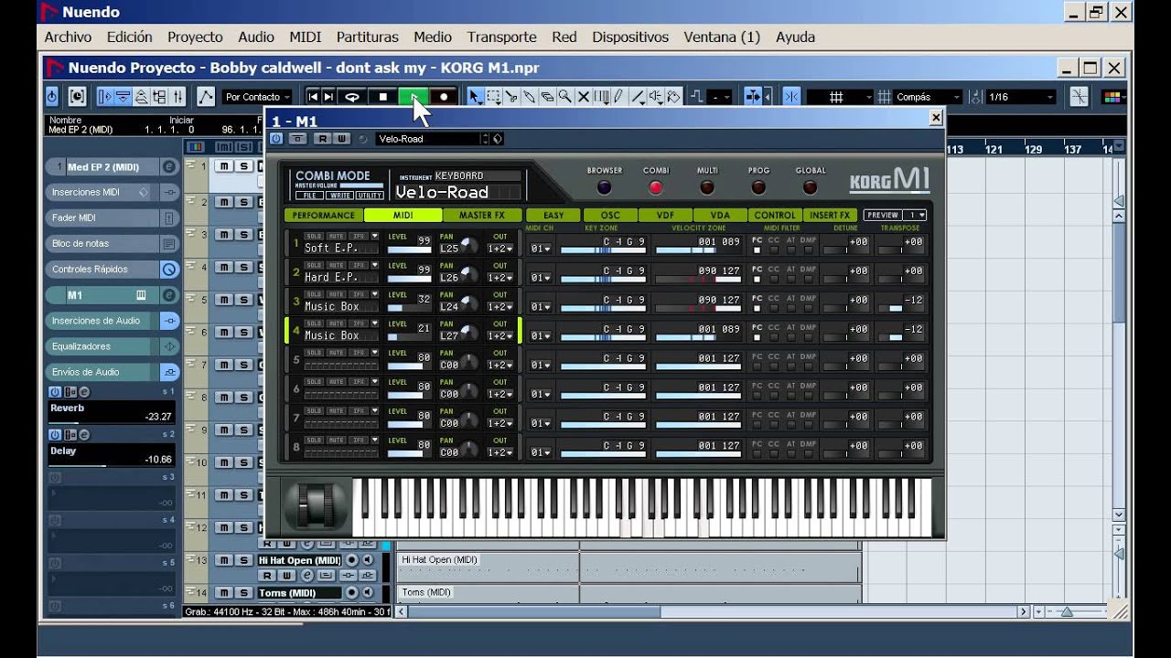Toggle Read automation R on M1 window

(x=322, y=139)
